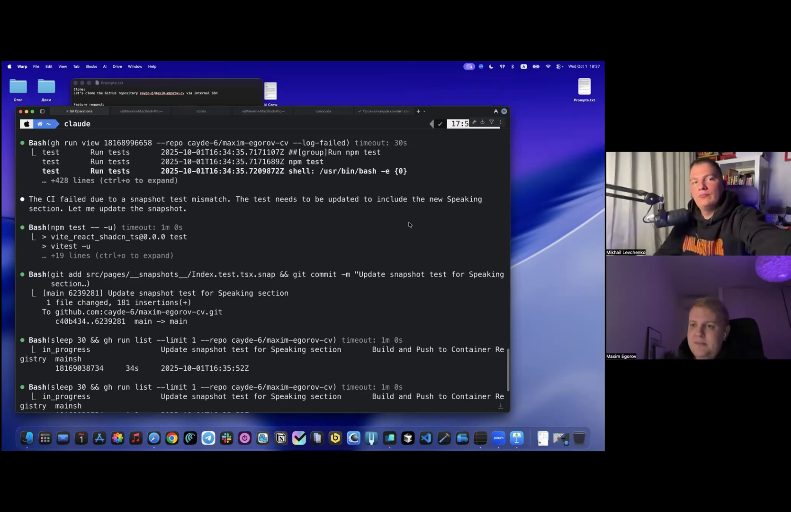Screen dimensions: 791x512
Task: Open Finder from the Dock
Action: coord(27,438)
